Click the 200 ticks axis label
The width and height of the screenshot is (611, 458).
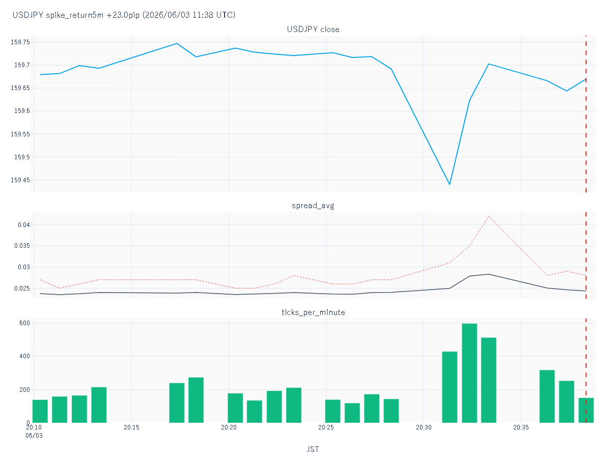point(25,390)
